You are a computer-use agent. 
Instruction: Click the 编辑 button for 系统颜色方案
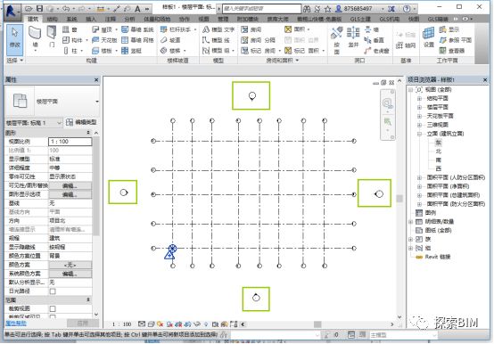tap(70, 274)
